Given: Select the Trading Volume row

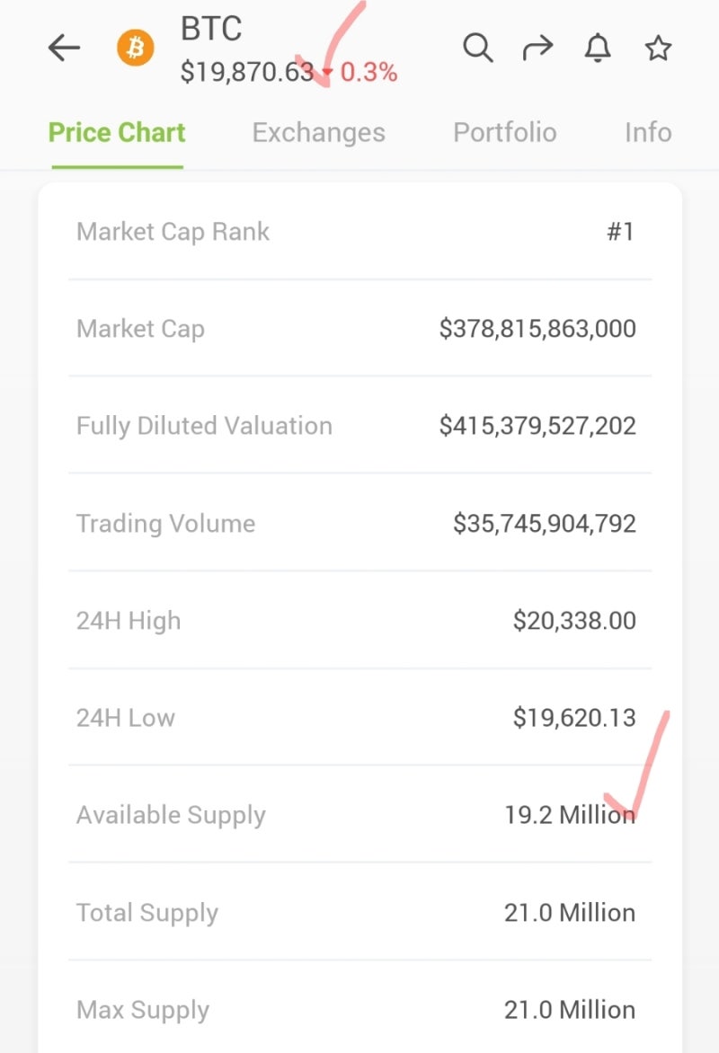Looking at the screenshot, I should pyautogui.click(x=359, y=524).
